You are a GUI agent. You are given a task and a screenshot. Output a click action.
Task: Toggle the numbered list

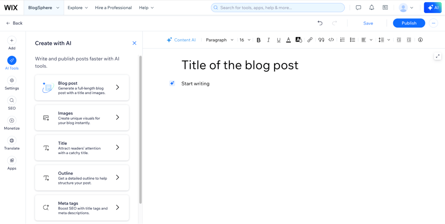(342, 40)
